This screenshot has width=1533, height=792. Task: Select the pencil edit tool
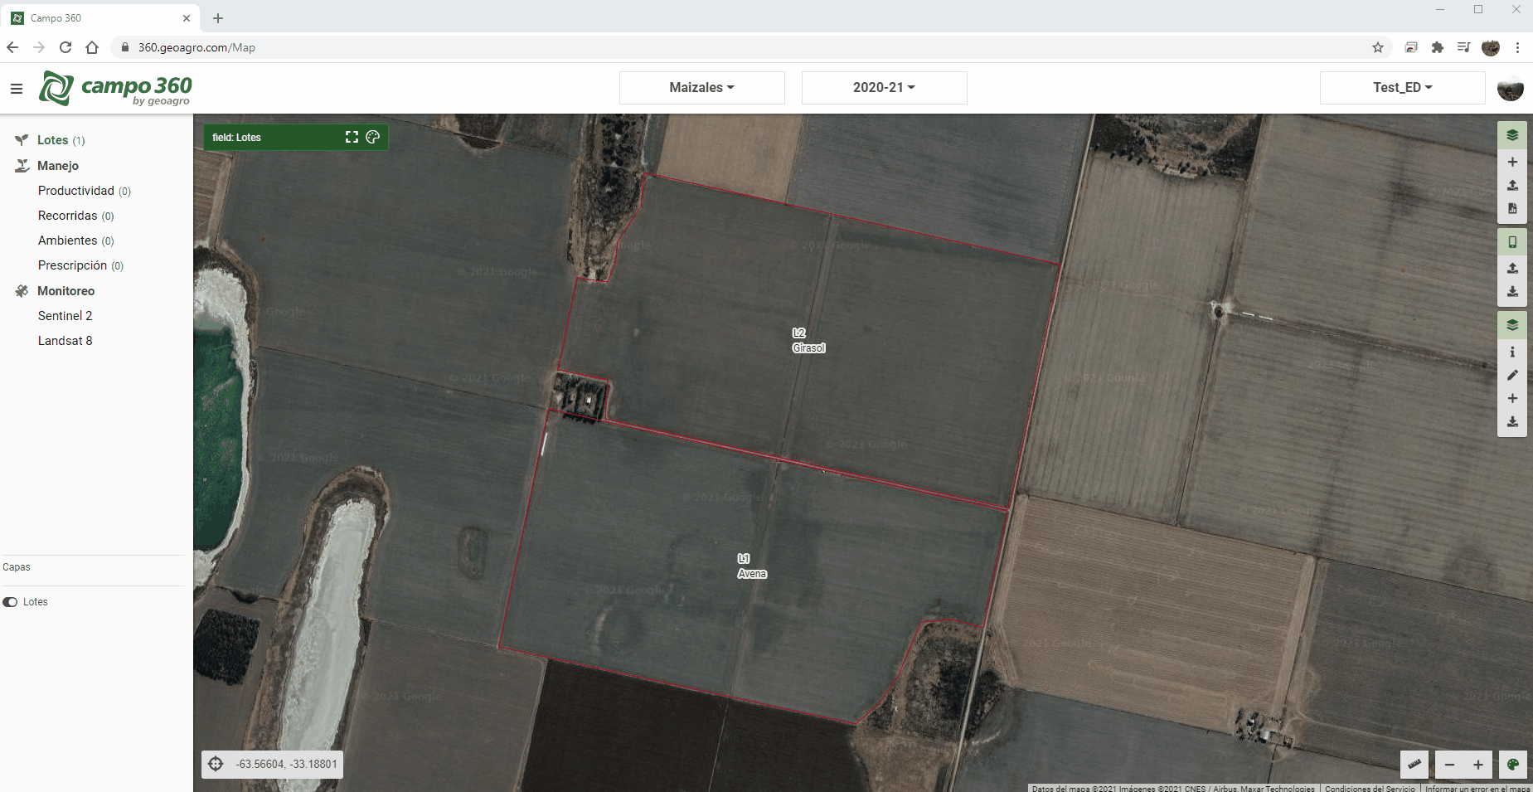tap(1512, 375)
